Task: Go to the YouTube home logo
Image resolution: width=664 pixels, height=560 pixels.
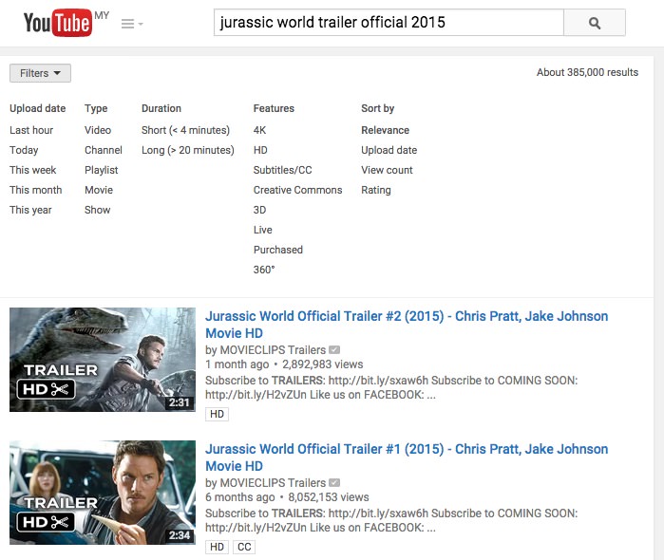Action: (58, 23)
